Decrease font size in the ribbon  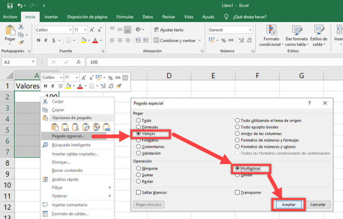point(100,30)
